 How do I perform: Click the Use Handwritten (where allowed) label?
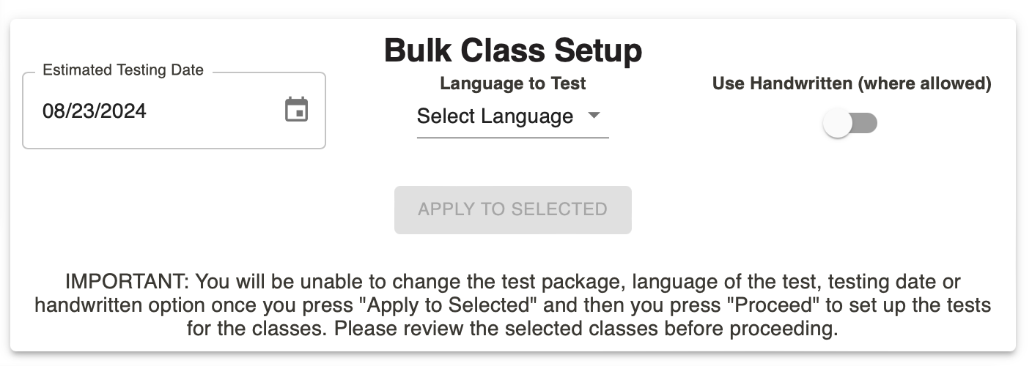[852, 83]
